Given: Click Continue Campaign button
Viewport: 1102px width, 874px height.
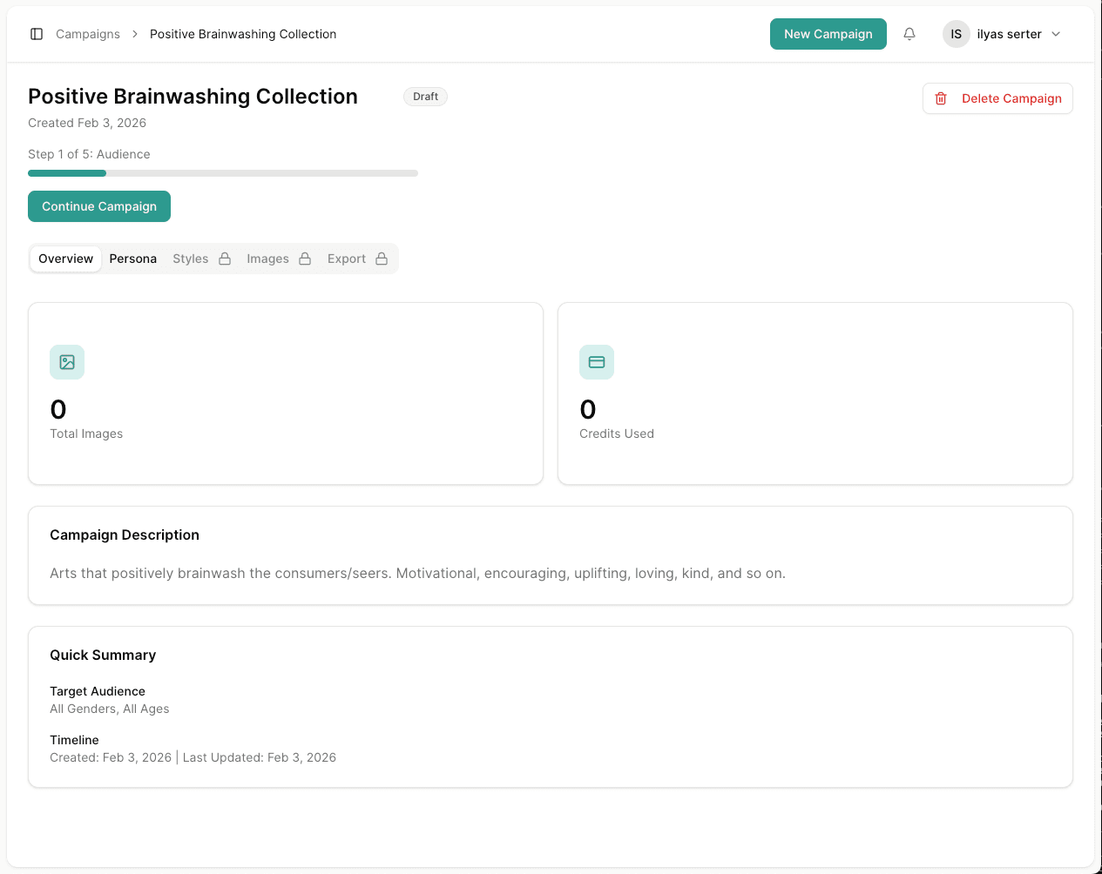Looking at the screenshot, I should pos(99,206).
